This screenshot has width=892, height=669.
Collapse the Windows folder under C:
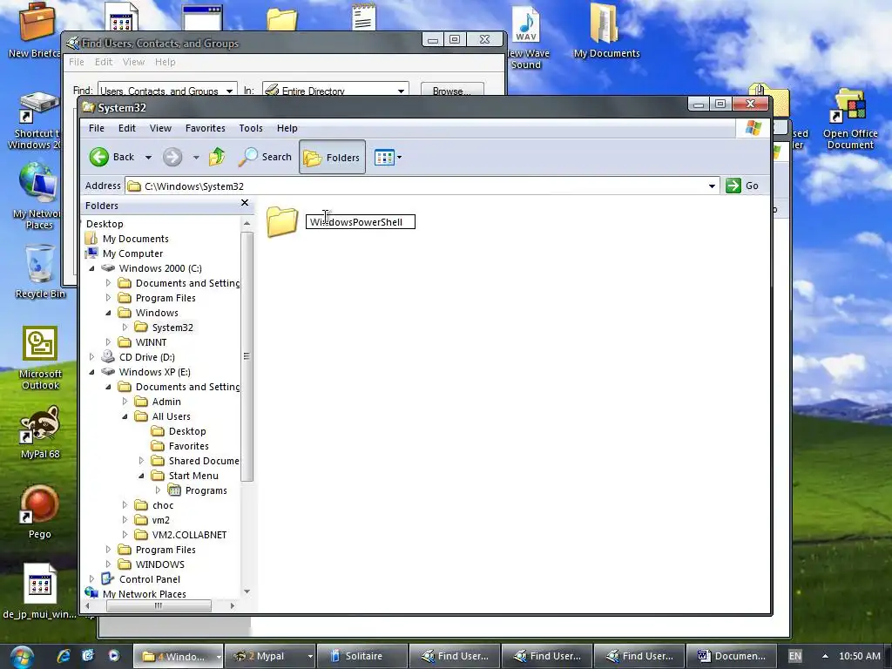click(109, 313)
